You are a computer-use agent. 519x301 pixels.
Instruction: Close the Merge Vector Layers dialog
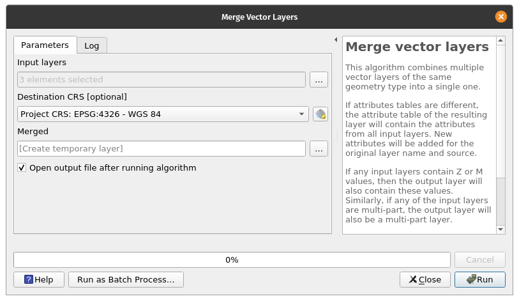point(502,17)
